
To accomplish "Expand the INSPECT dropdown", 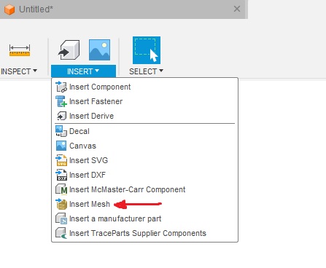I will point(19,71).
